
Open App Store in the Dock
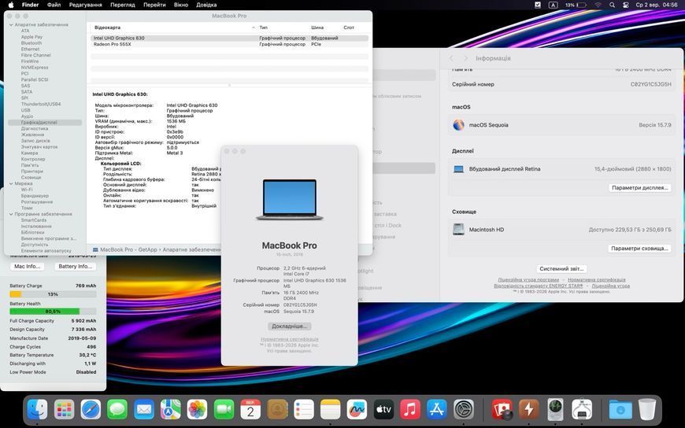(x=437, y=409)
